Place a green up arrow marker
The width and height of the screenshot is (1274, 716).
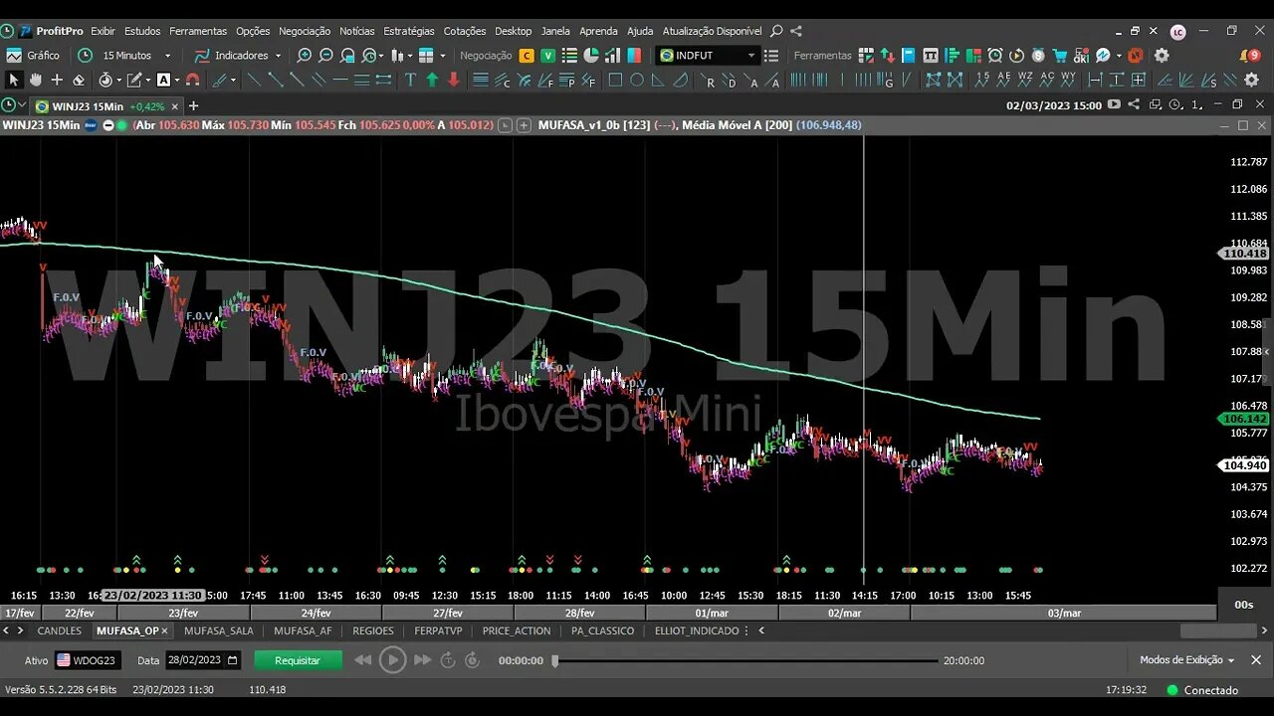[x=432, y=80]
